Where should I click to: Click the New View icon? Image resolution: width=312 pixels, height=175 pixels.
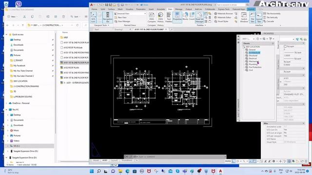tap(116, 17)
